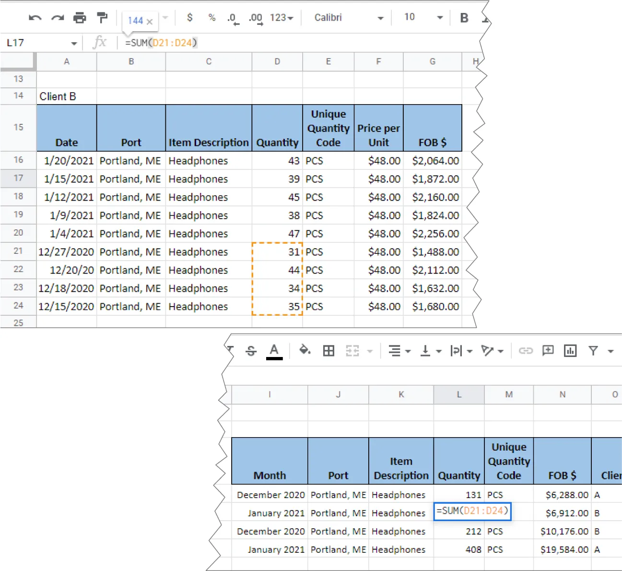Toggle bold formatting
The image size is (622, 571).
click(463, 18)
